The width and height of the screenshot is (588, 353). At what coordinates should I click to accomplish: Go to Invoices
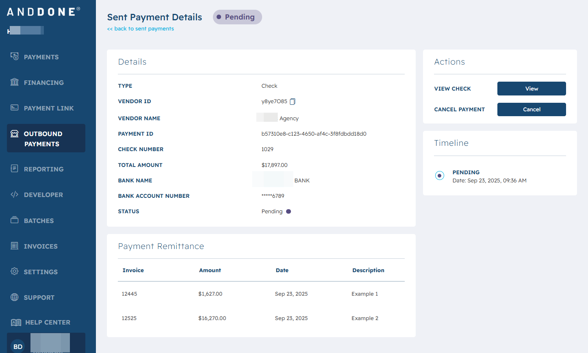[x=41, y=246]
